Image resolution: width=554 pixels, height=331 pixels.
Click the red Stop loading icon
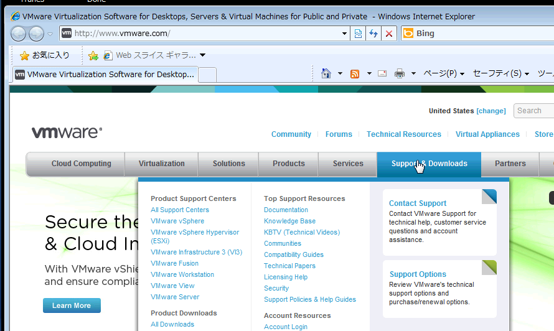tap(389, 34)
